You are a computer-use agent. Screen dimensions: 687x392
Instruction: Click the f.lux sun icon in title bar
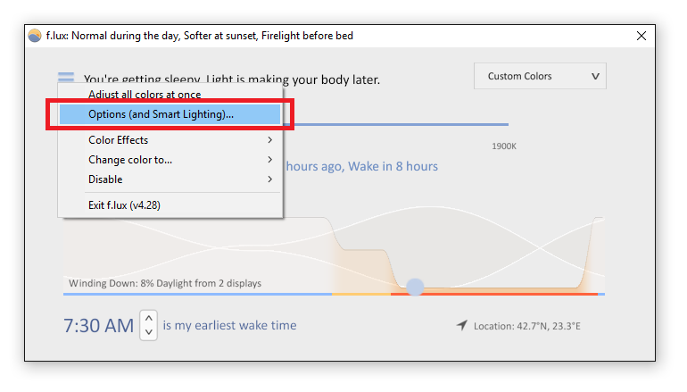tap(35, 36)
